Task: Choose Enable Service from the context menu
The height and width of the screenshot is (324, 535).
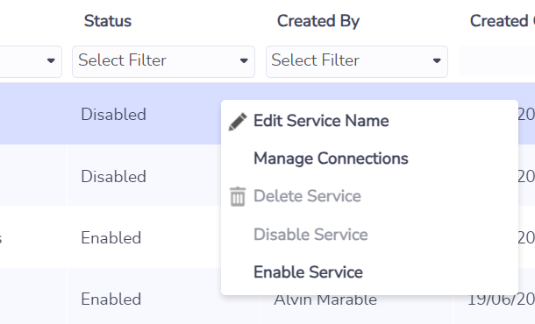Action: tap(308, 272)
